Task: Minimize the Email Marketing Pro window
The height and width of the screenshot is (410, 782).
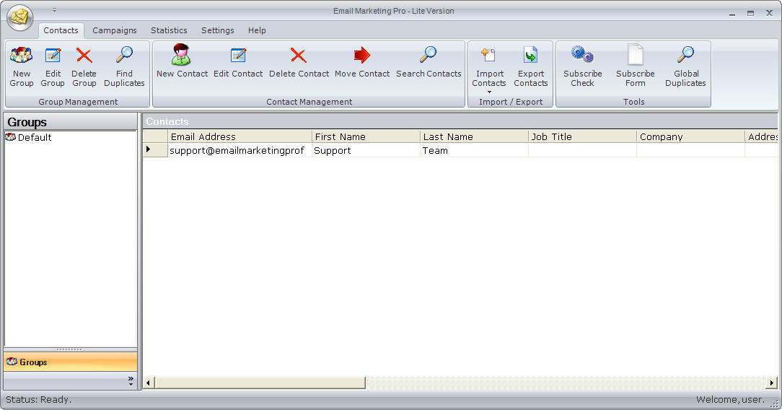Action: pos(732,13)
